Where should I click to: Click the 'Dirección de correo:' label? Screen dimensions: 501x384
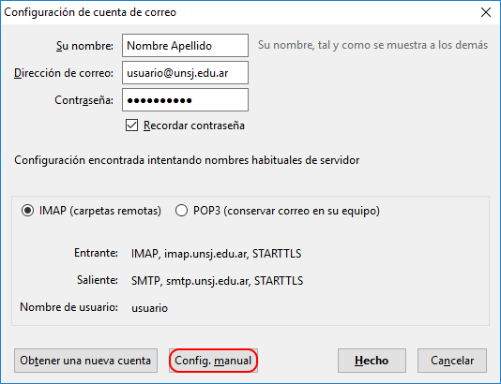[x=64, y=73]
